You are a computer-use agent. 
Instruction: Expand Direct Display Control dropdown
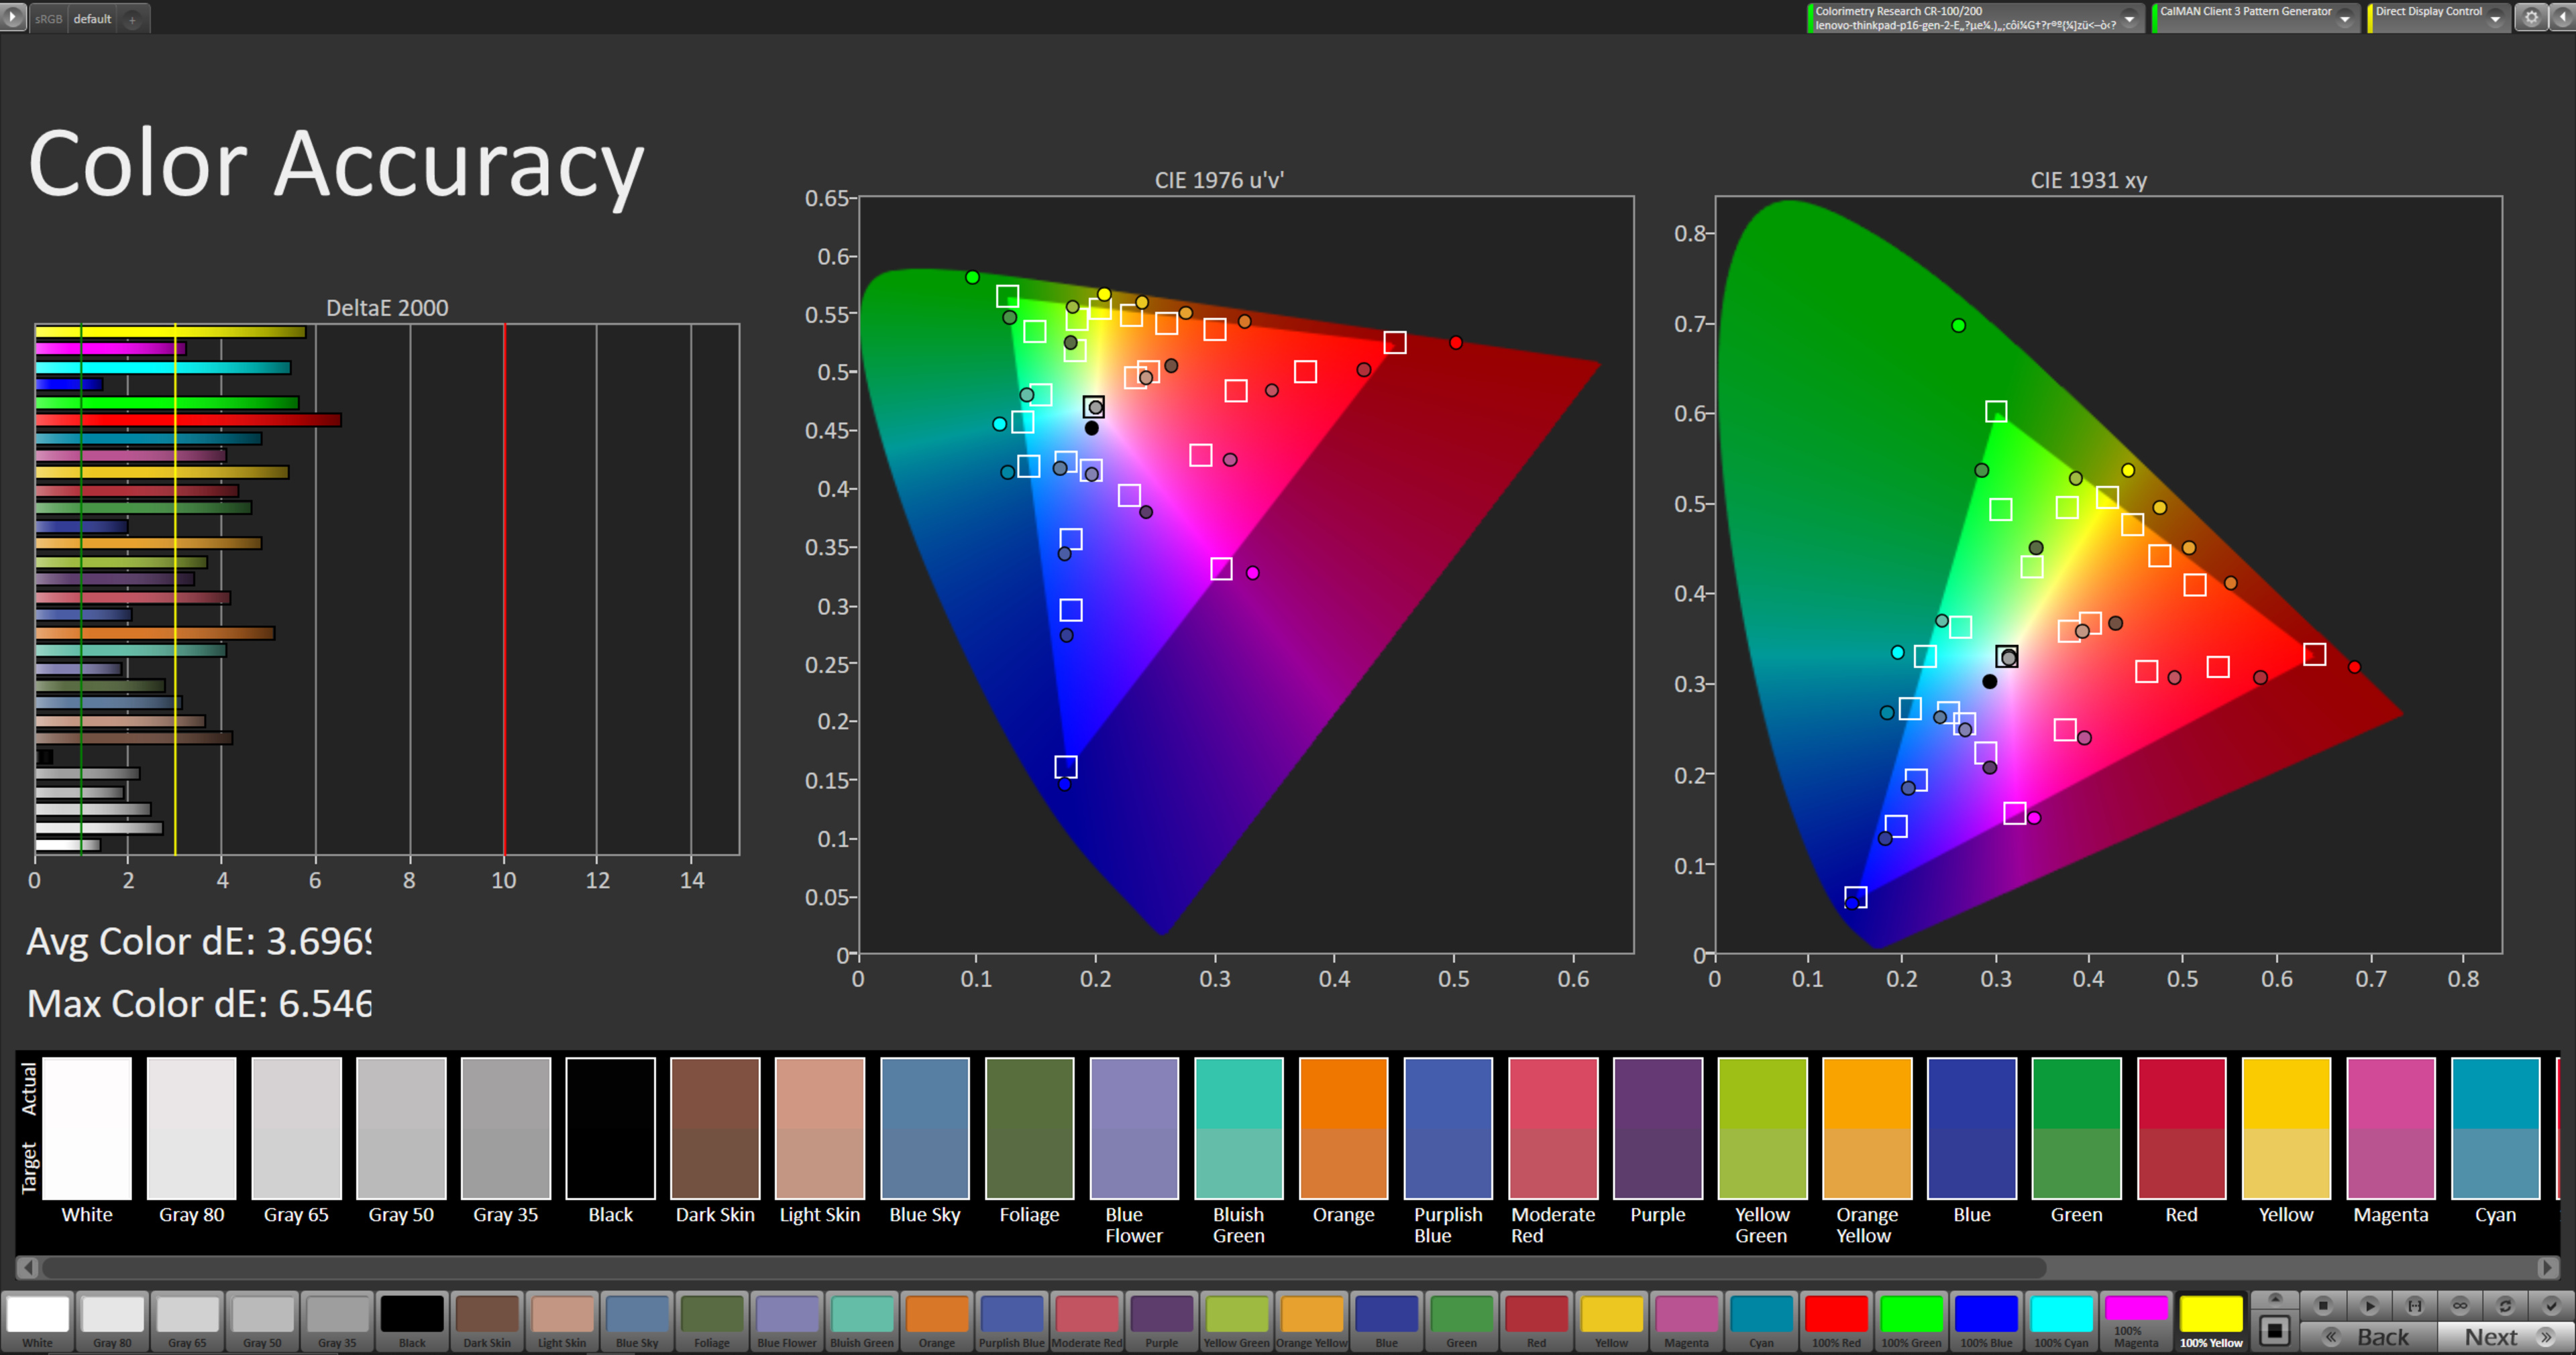pos(2496,19)
